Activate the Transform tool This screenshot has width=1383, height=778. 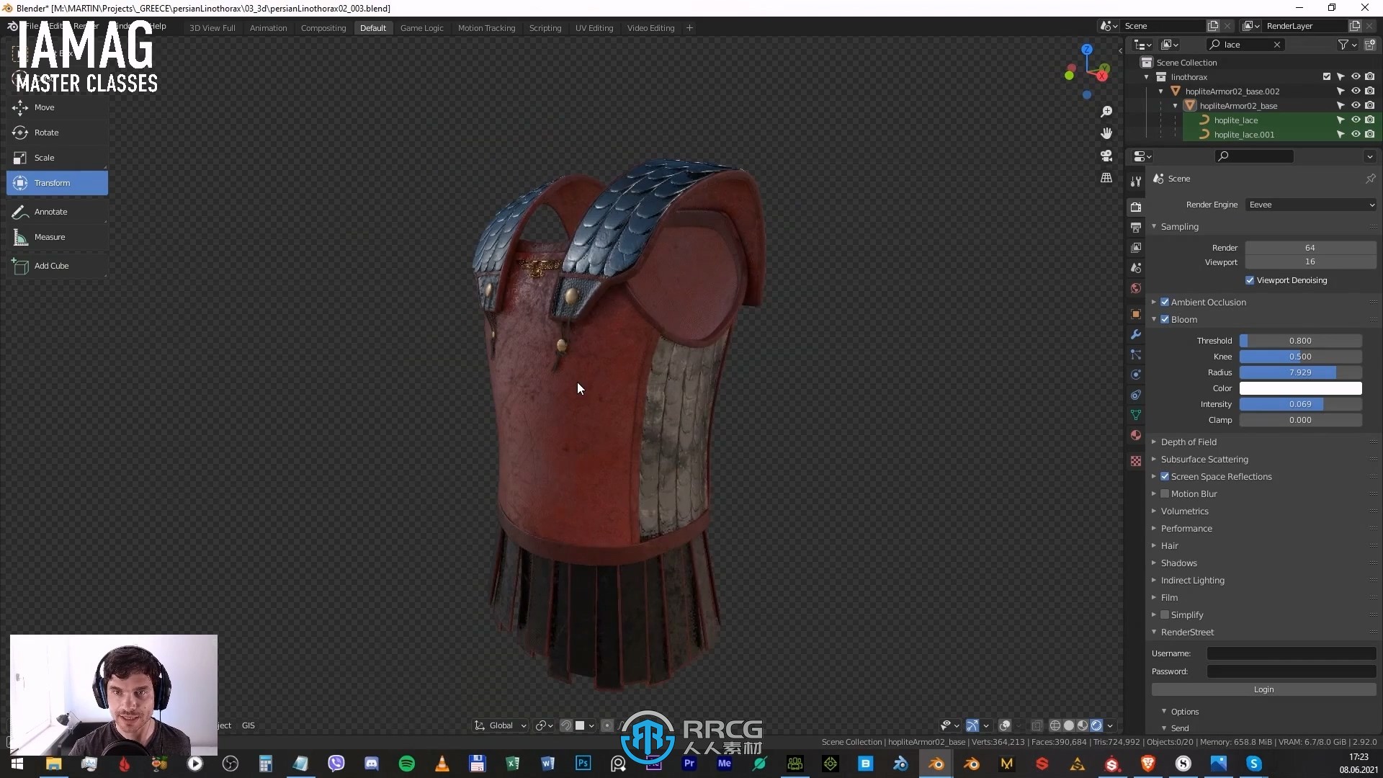57,183
